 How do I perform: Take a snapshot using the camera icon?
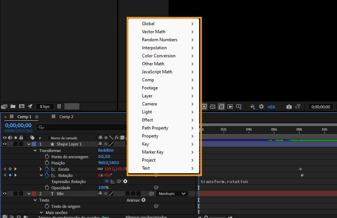pyautogui.click(x=289, y=107)
